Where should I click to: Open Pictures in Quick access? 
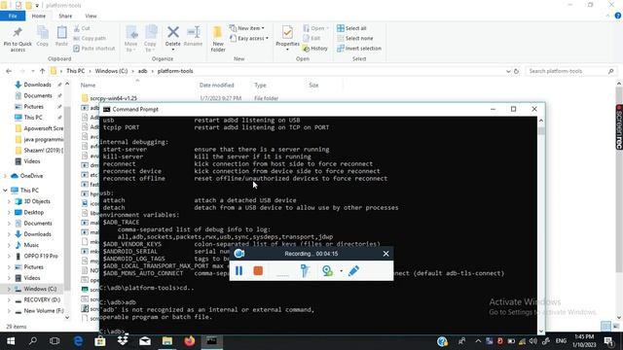[33, 106]
